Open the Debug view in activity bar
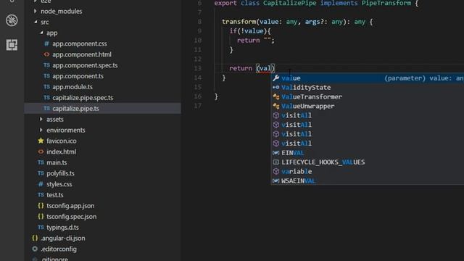This screenshot has height=261, width=464. [12, 20]
